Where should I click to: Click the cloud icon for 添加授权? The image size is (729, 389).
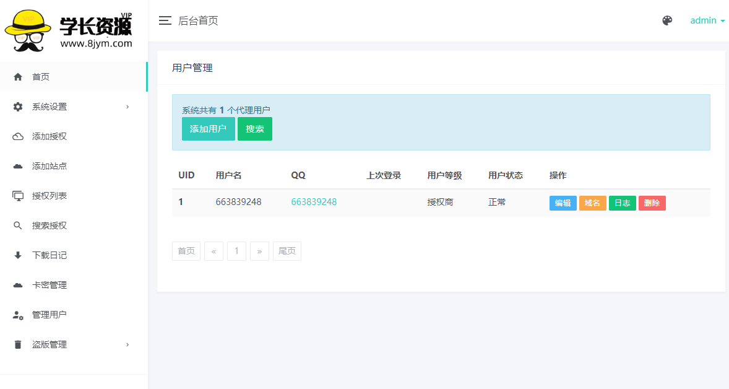tap(18, 136)
